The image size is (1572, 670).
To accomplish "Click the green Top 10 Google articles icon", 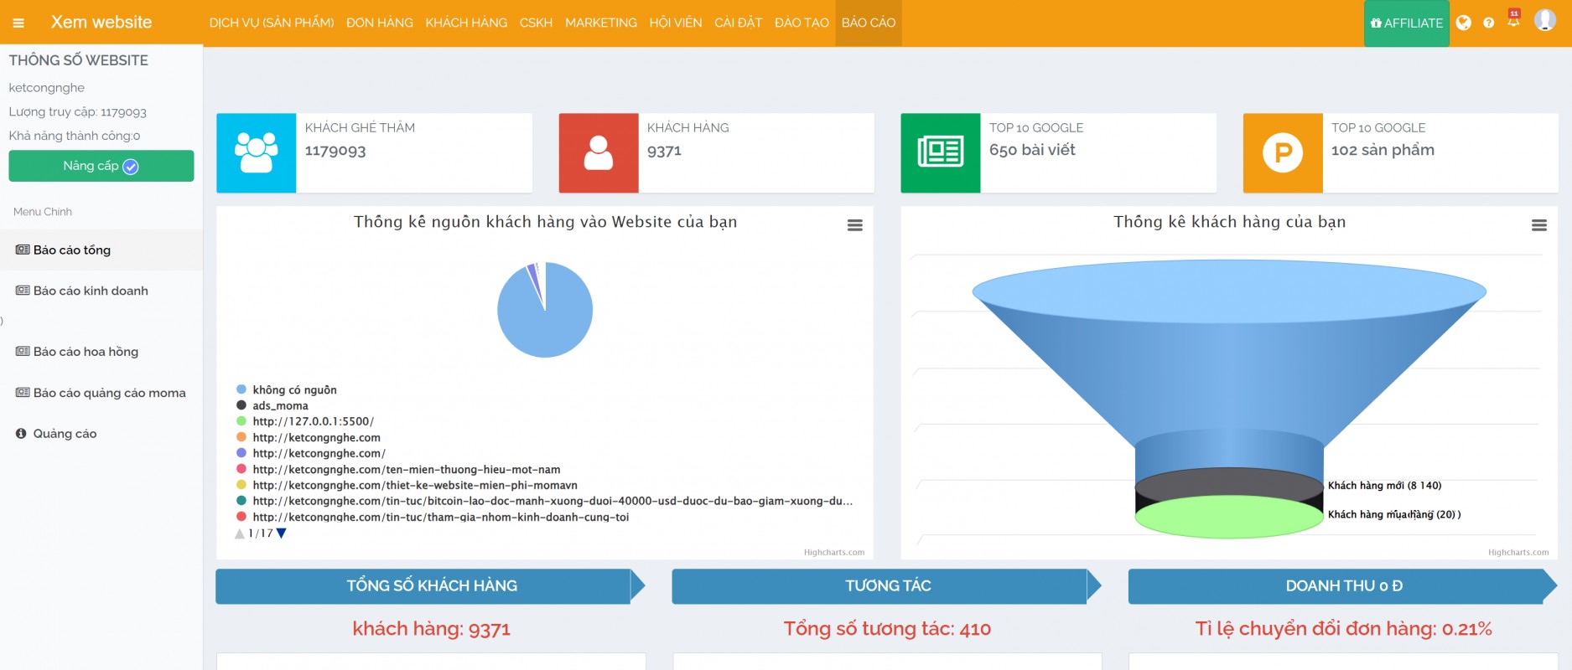I will 941,153.
